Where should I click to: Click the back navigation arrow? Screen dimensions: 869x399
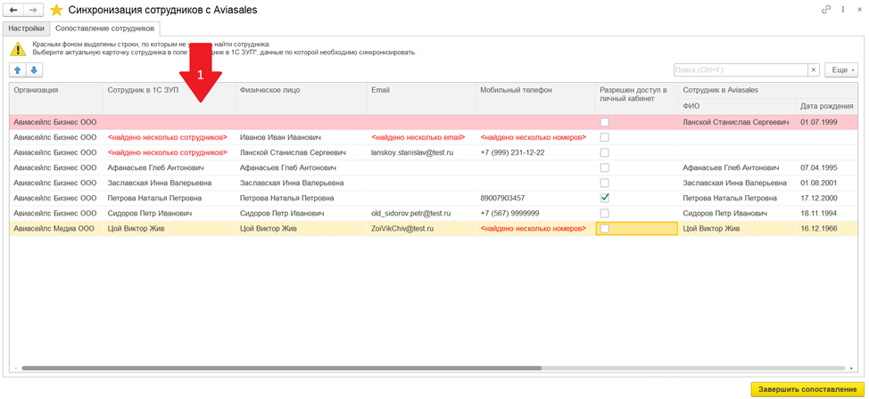pos(13,10)
